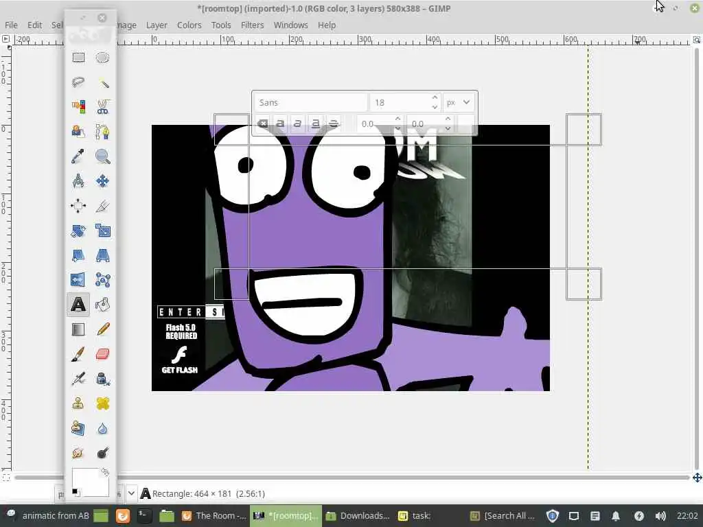Image resolution: width=703 pixels, height=527 pixels.
Task: Open the font size unit px dropdown
Action: tap(458, 103)
